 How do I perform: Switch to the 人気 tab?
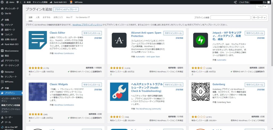37,17
